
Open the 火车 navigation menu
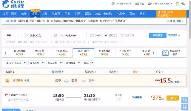point(45,14)
